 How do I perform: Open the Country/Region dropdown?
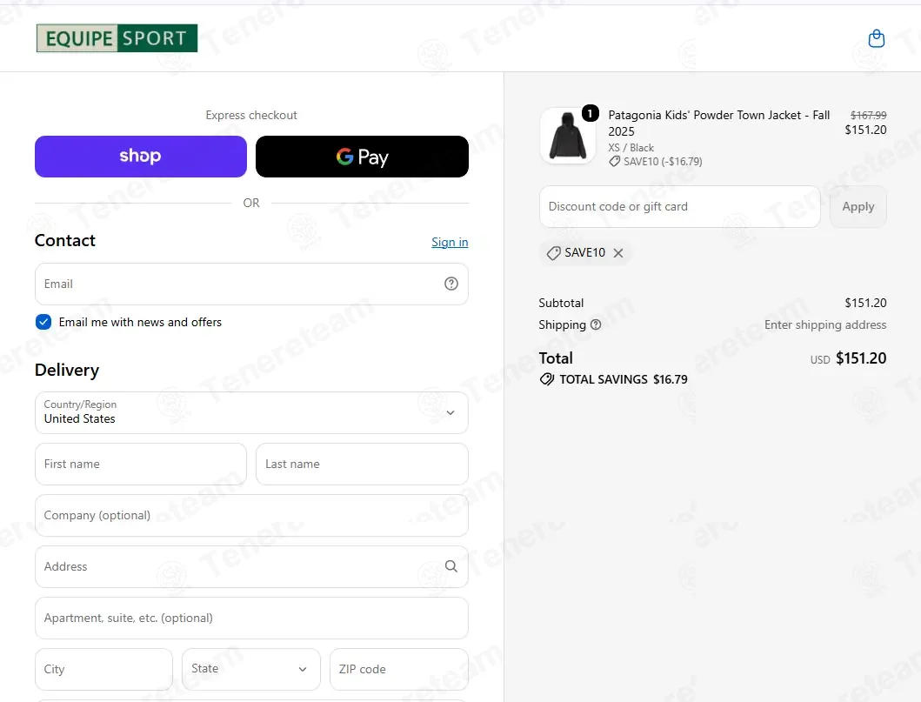pyautogui.click(x=251, y=412)
